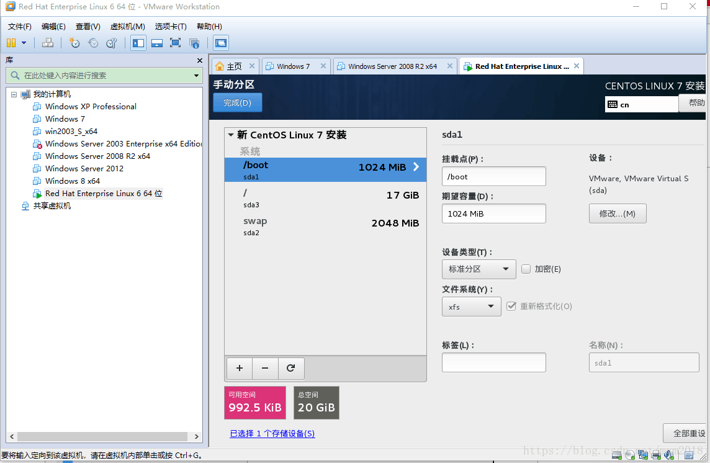Image resolution: width=710 pixels, height=463 pixels.
Task: Toggle the 加密(E) encrypt checkbox
Action: click(x=526, y=269)
